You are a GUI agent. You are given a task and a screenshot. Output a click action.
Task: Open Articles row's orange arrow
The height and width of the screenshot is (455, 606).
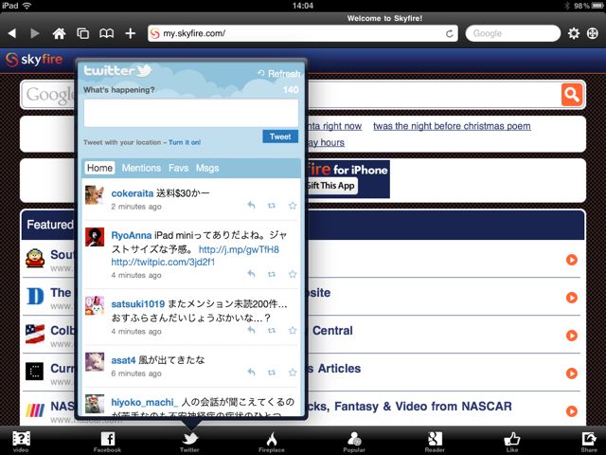tap(572, 373)
